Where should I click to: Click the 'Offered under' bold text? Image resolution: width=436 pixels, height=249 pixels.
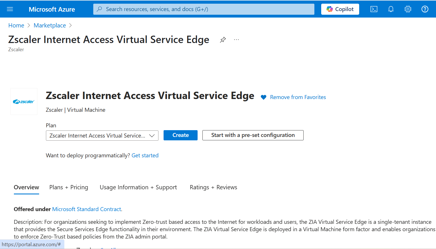pyautogui.click(x=32, y=209)
